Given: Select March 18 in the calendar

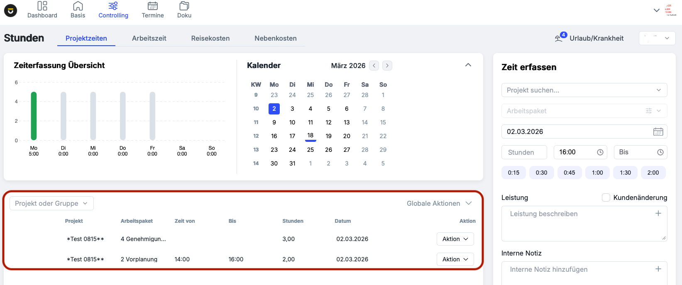Looking at the screenshot, I should click(x=310, y=136).
